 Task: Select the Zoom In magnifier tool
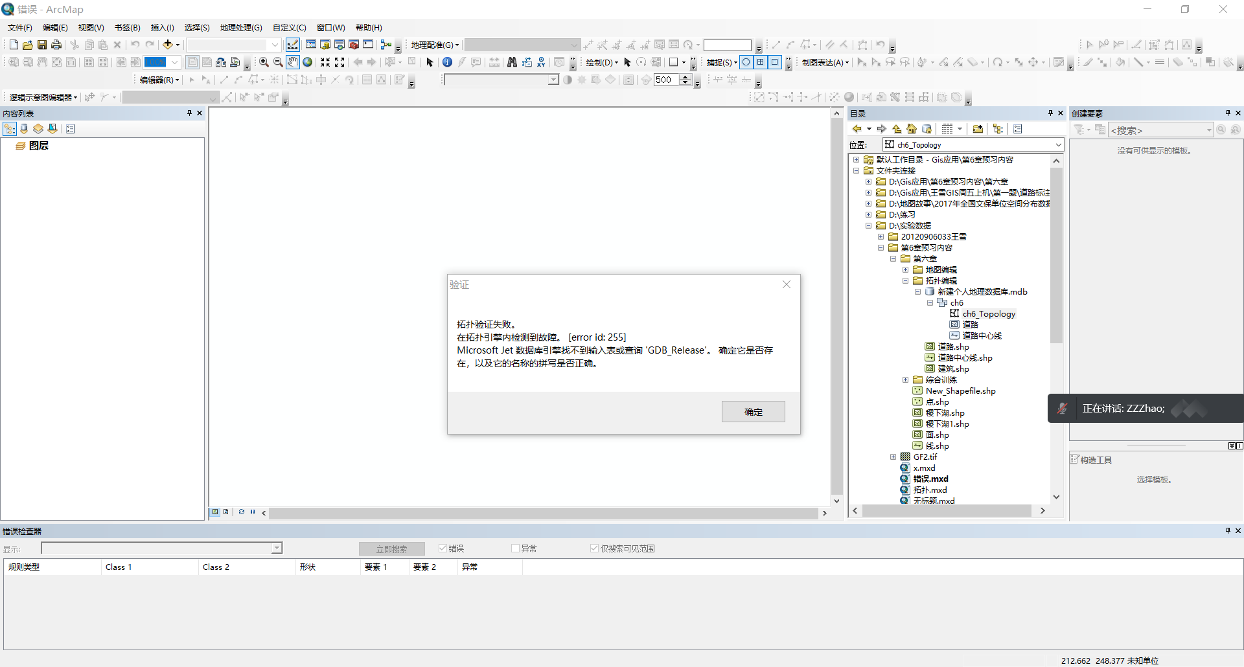[264, 62]
